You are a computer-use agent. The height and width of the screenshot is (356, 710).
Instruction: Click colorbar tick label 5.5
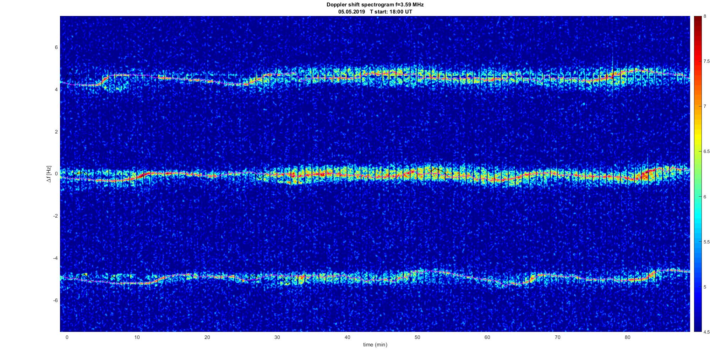click(x=704, y=242)
